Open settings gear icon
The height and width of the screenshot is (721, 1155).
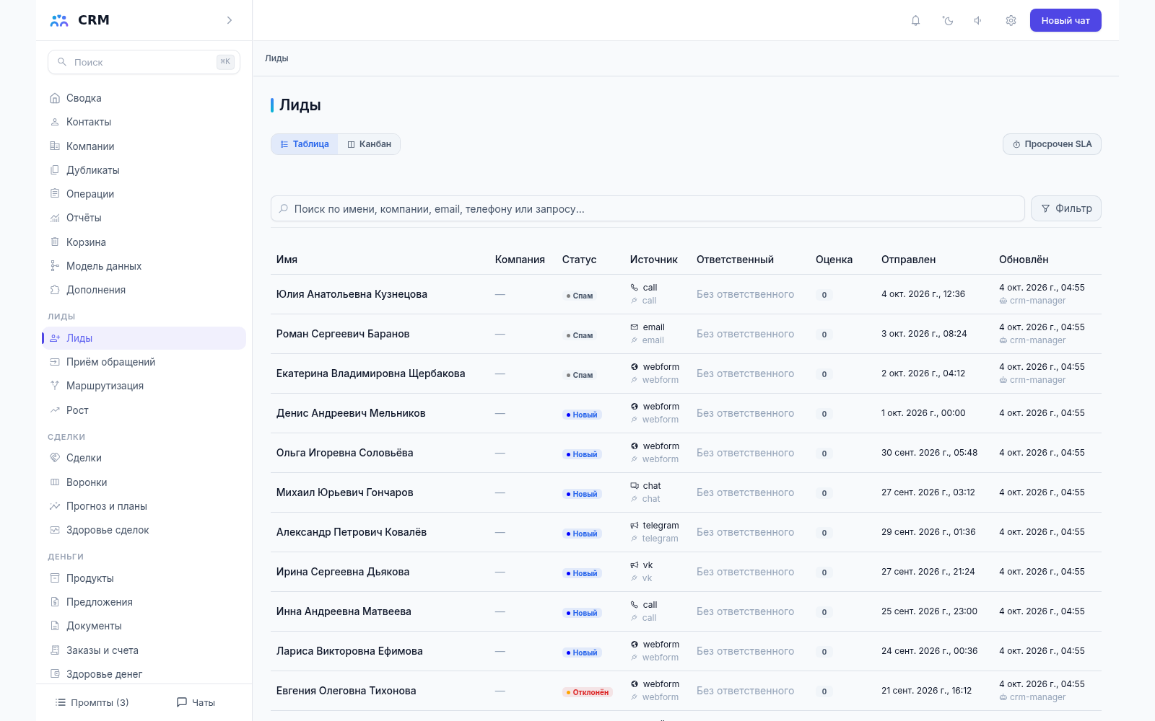point(1011,20)
